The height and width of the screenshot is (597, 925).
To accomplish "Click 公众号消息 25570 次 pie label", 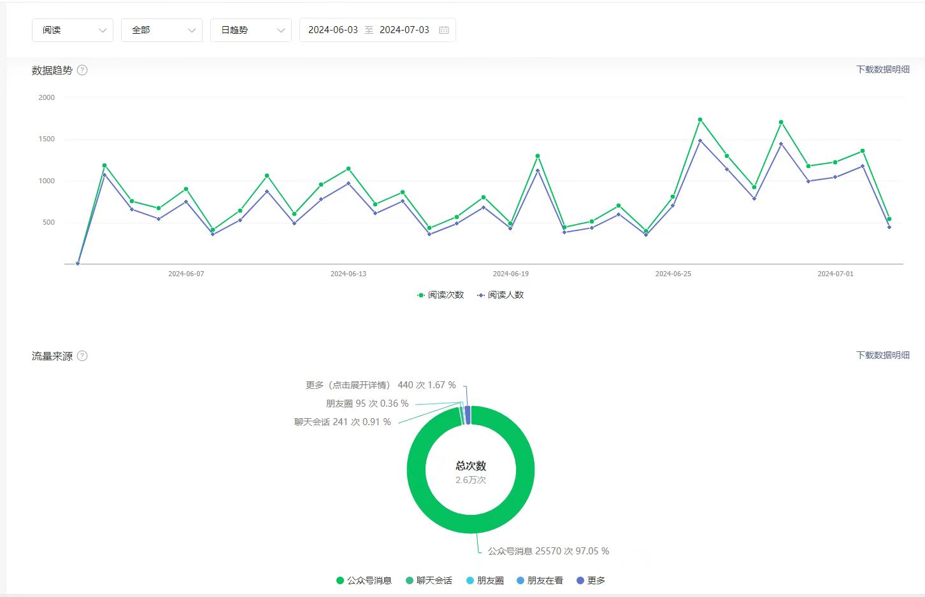I will click(x=548, y=551).
